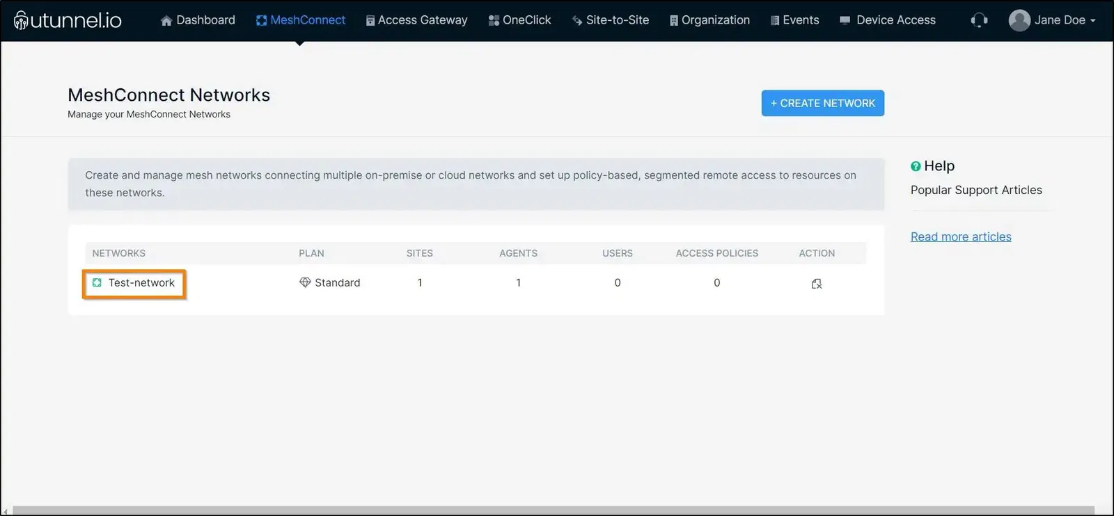
Task: Click the Sites count for Test-network
Action: point(420,283)
